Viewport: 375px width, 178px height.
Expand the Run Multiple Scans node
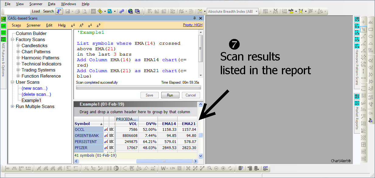click(x=12, y=106)
